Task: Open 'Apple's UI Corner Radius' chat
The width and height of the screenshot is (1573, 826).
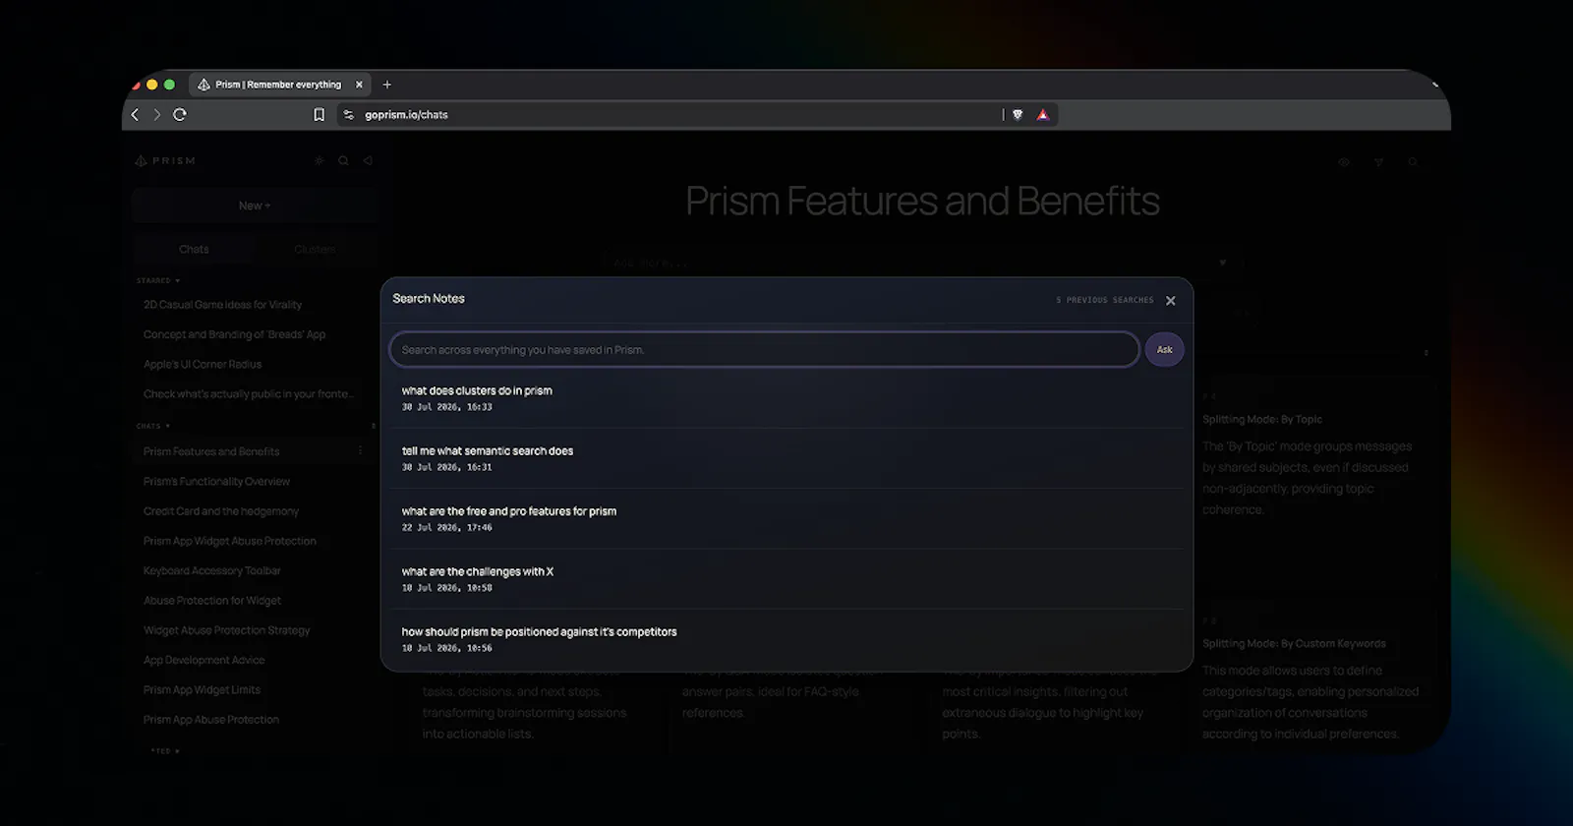Action: 203,365
